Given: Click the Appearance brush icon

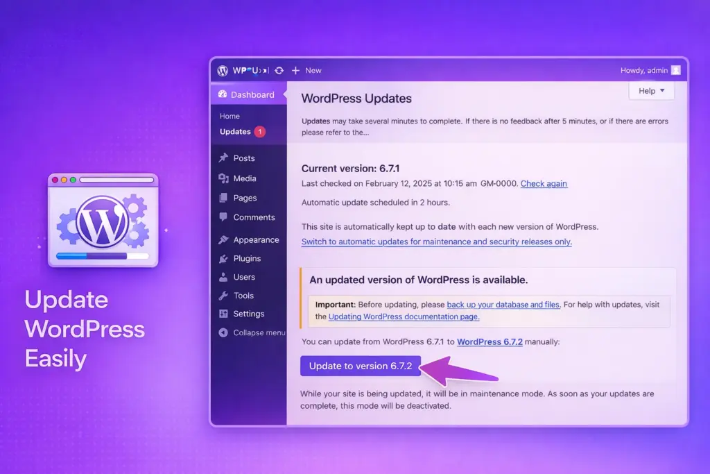Looking at the screenshot, I should tap(223, 239).
